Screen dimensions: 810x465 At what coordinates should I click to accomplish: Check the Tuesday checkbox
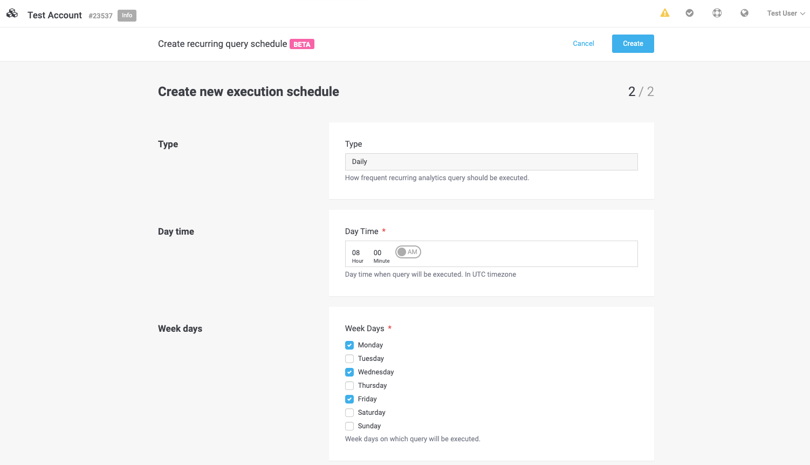(349, 358)
